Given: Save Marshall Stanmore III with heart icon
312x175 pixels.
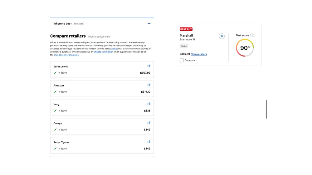Looking at the screenshot, I should pos(222,36).
